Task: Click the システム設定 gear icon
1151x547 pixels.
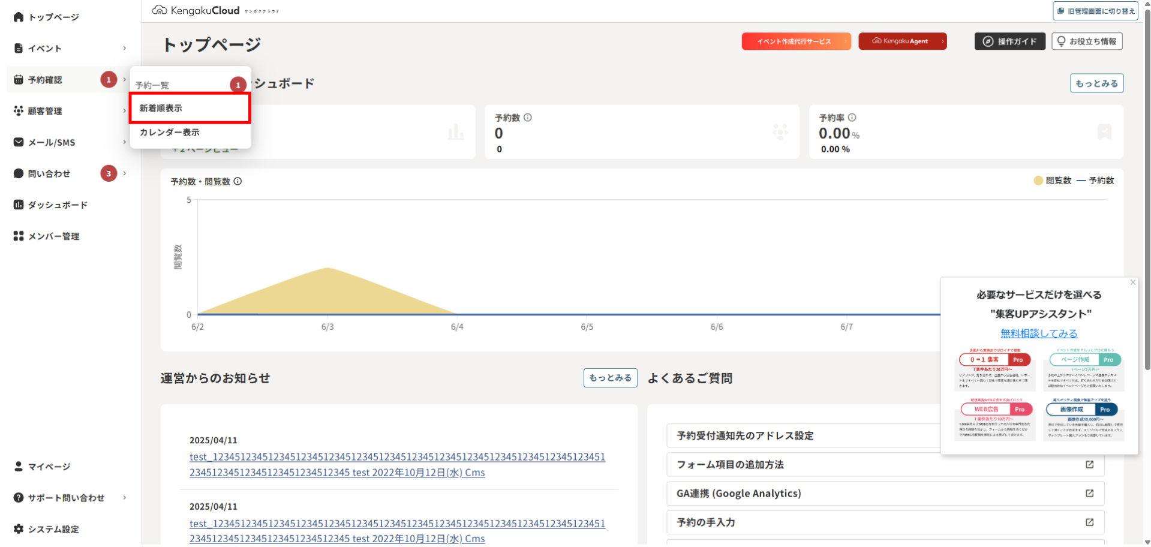Action: (19, 529)
